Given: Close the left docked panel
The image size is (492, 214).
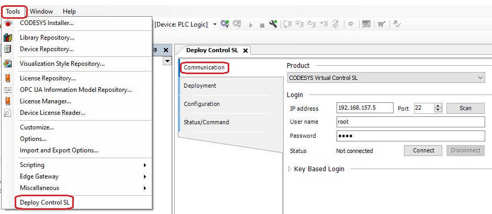Looking at the screenshot, I should (166, 50).
